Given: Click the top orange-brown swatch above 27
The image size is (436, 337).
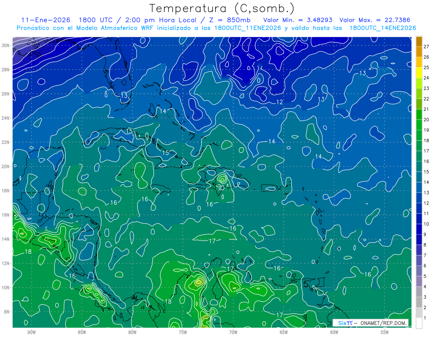Looking at the screenshot, I should (x=419, y=41).
